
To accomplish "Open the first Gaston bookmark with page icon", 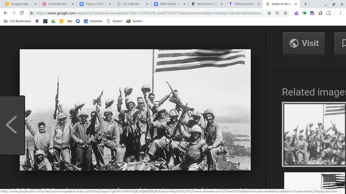I will tap(114, 21).
